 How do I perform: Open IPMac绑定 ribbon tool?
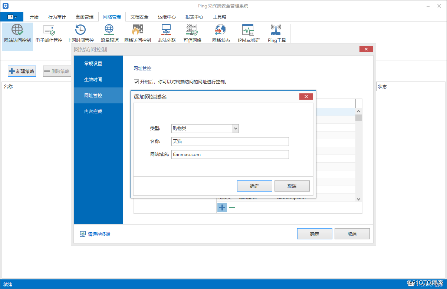click(x=249, y=34)
